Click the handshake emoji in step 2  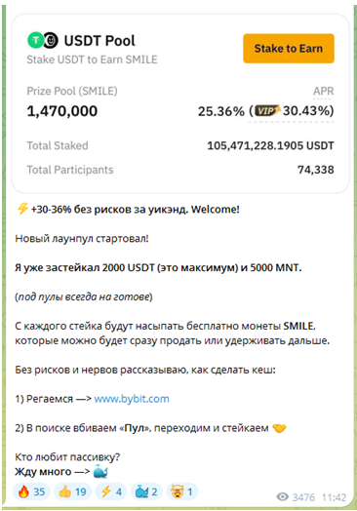[x=279, y=428]
